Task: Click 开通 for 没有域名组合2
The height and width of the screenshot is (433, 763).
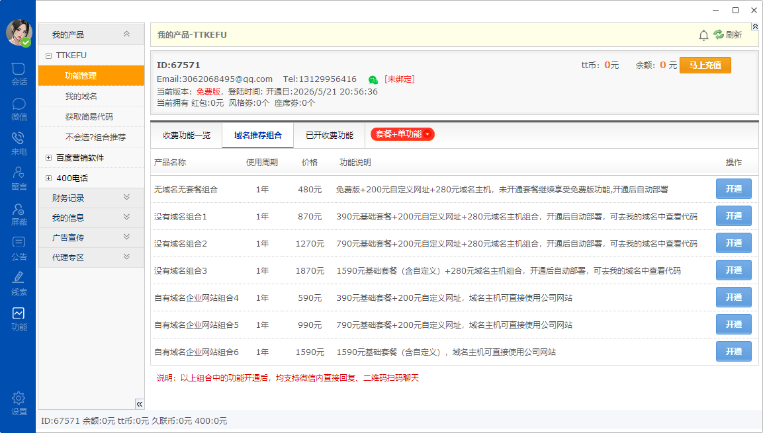Action: [733, 243]
